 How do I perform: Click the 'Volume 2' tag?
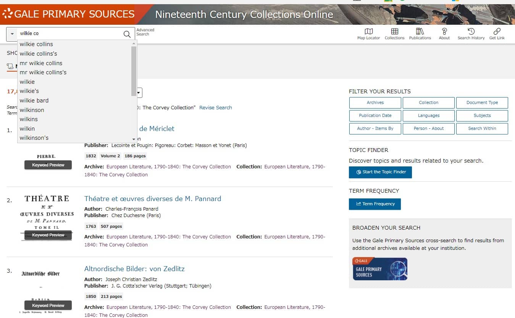pos(110,156)
